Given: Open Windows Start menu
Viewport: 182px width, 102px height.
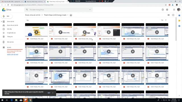Looking at the screenshot, I should pyautogui.click(x=2, y=100).
